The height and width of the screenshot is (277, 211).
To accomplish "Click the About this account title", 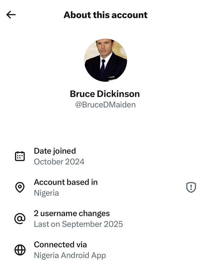I will [x=105, y=15].
